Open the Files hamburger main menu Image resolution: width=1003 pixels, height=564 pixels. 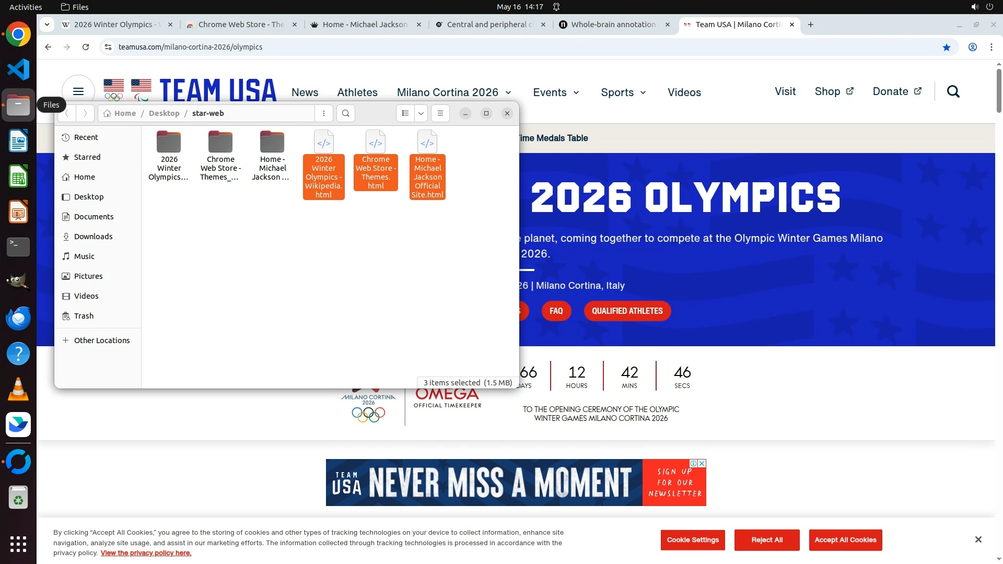[x=440, y=113]
